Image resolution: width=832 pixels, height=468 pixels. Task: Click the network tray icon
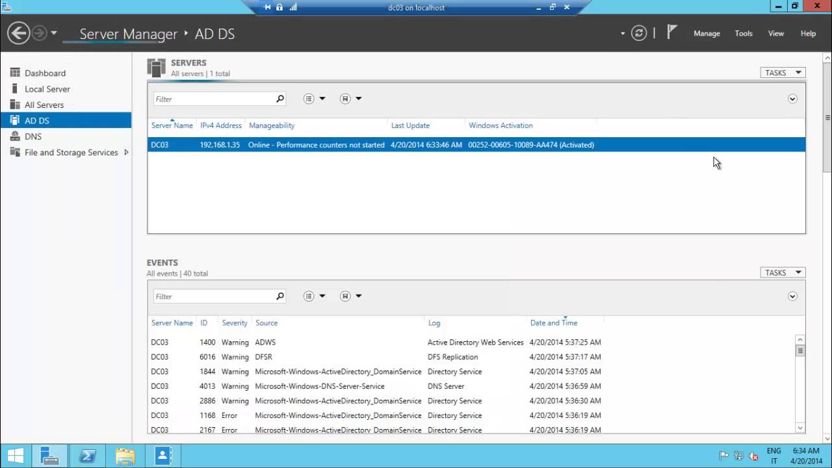click(x=739, y=456)
